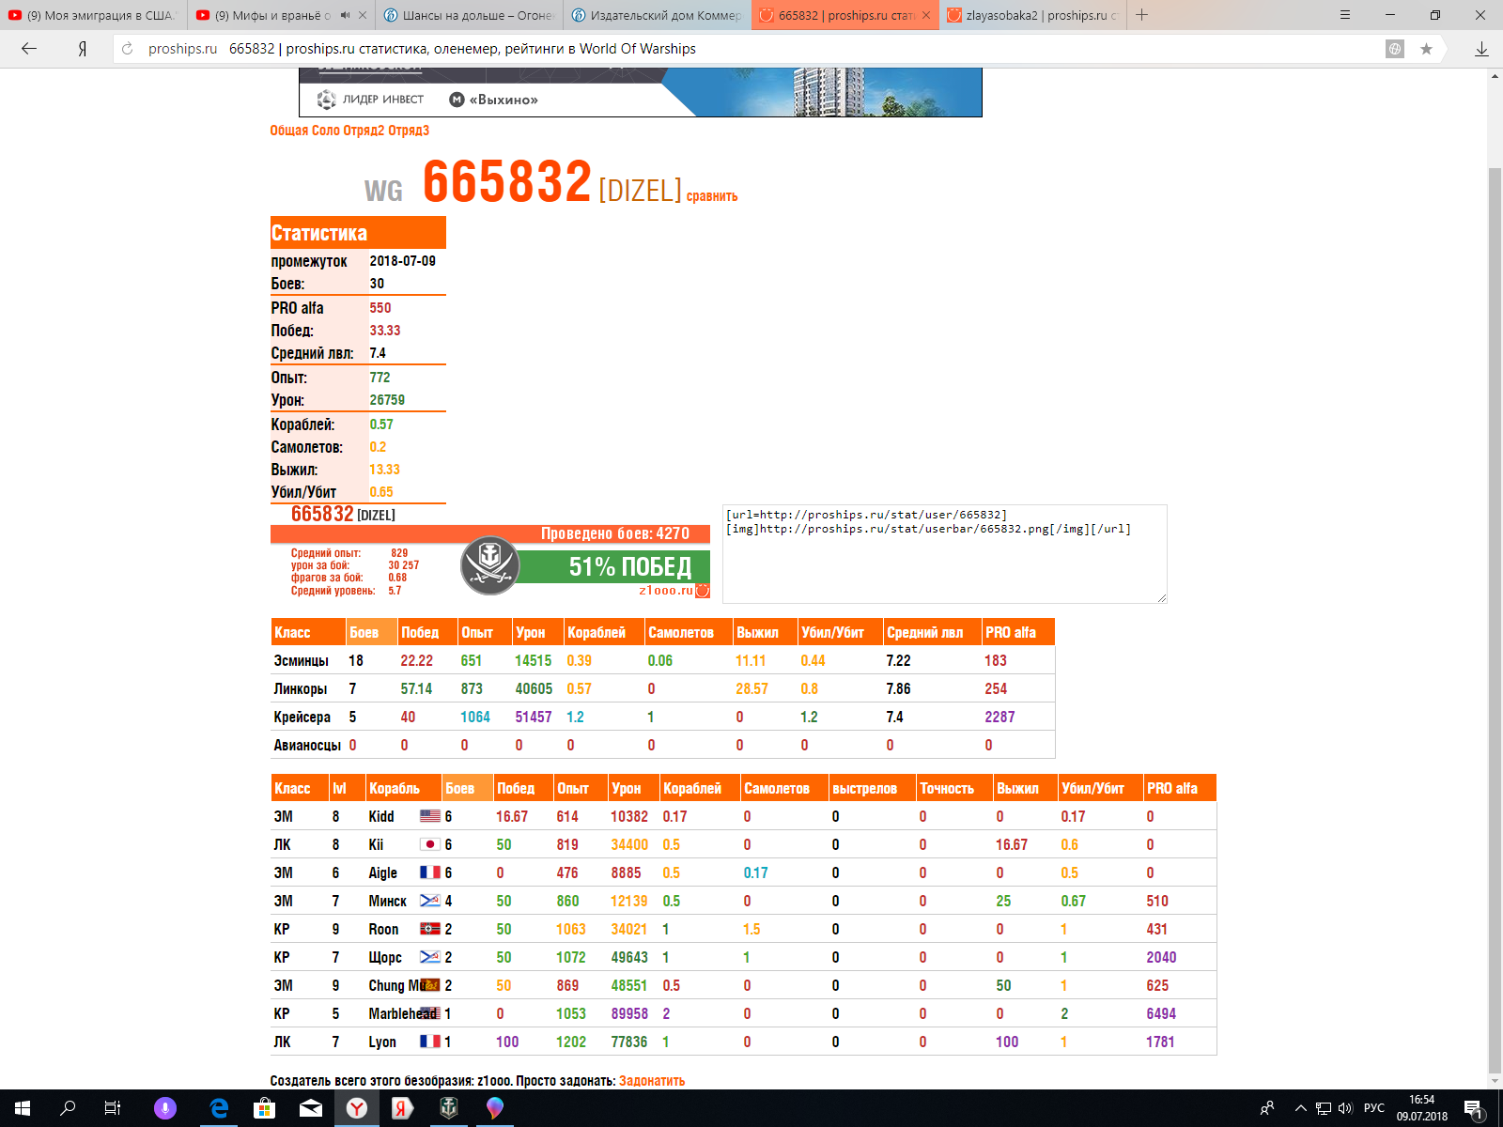Open the Yandex home button

[x=83, y=49]
